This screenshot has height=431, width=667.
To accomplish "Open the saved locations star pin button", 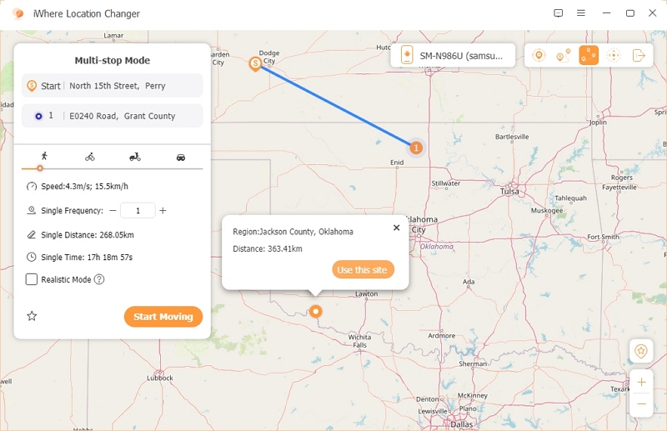I will [641, 351].
